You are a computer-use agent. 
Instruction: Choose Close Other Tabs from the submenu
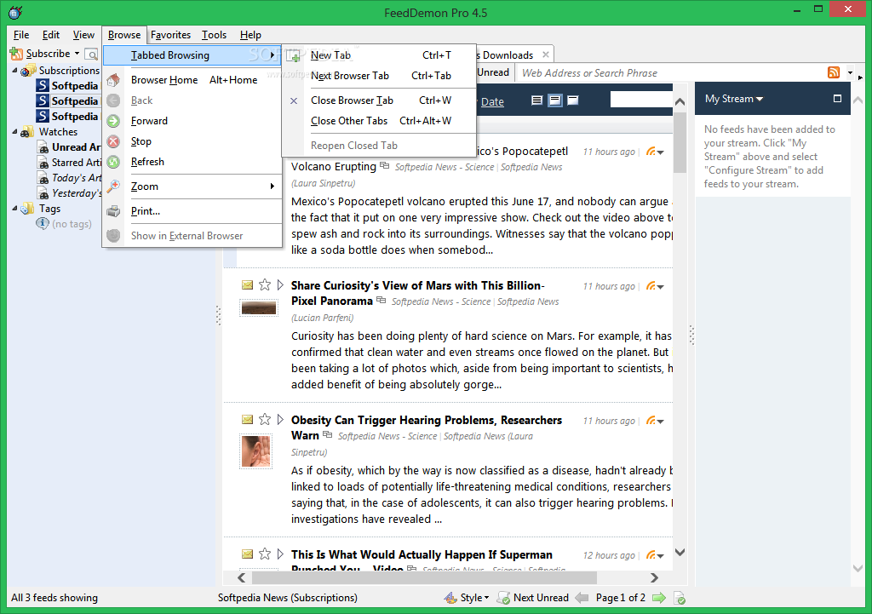tap(379, 121)
